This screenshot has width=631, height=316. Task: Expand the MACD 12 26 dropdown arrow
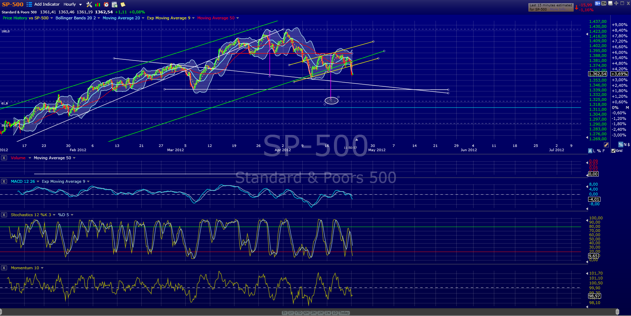click(38, 181)
